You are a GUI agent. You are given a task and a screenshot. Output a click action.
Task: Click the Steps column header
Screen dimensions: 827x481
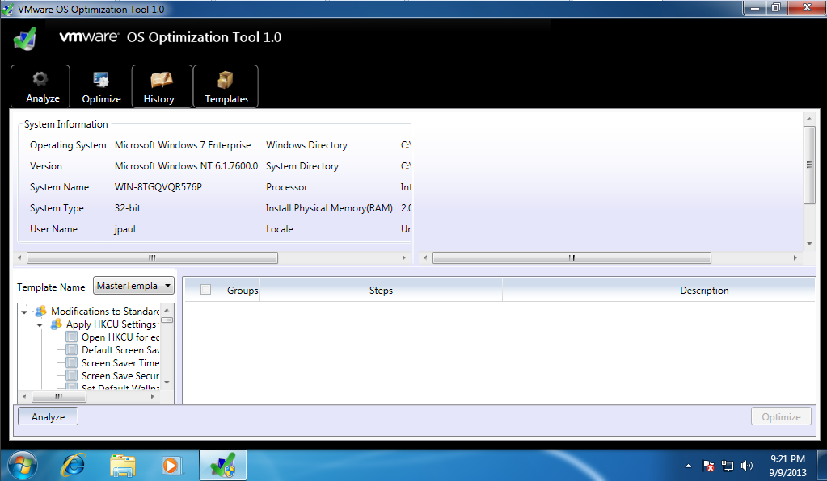[x=381, y=291]
